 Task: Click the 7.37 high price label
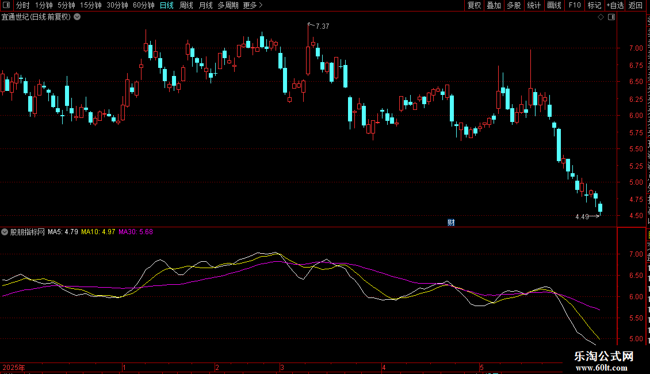[323, 26]
